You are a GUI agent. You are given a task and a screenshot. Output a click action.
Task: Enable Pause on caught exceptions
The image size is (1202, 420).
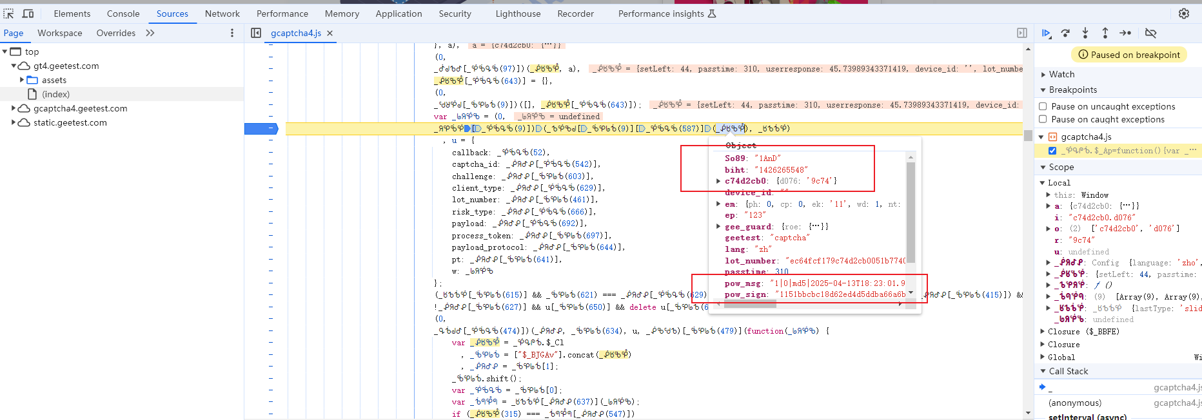pos(1043,119)
